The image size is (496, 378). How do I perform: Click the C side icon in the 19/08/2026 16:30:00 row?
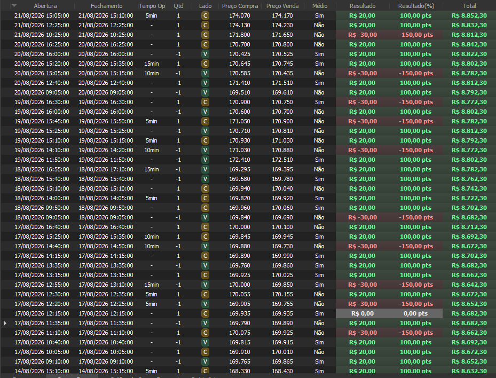click(205, 102)
